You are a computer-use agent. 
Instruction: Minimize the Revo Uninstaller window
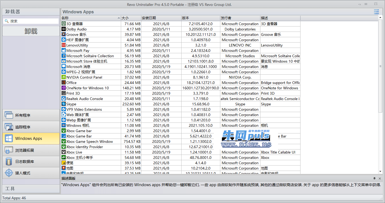(x=359, y=4)
